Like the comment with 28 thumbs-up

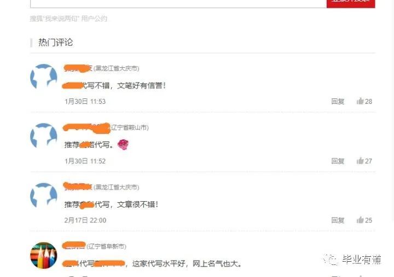pyautogui.click(x=364, y=101)
